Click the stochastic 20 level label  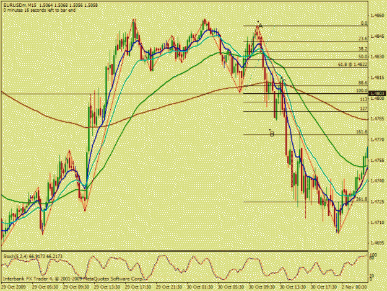pos(372,276)
